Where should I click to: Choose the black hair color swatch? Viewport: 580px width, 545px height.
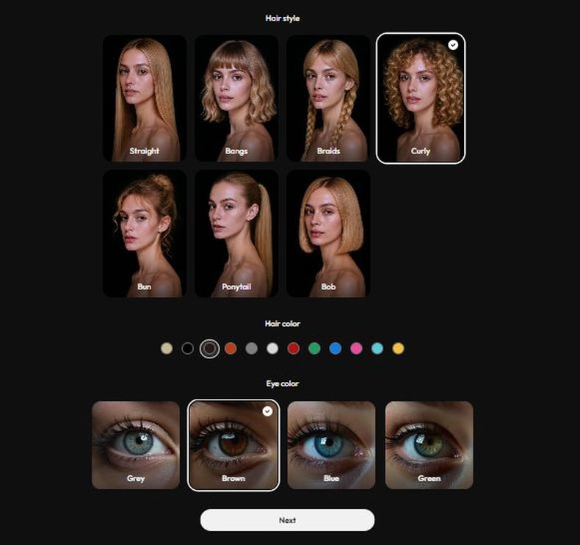188,348
